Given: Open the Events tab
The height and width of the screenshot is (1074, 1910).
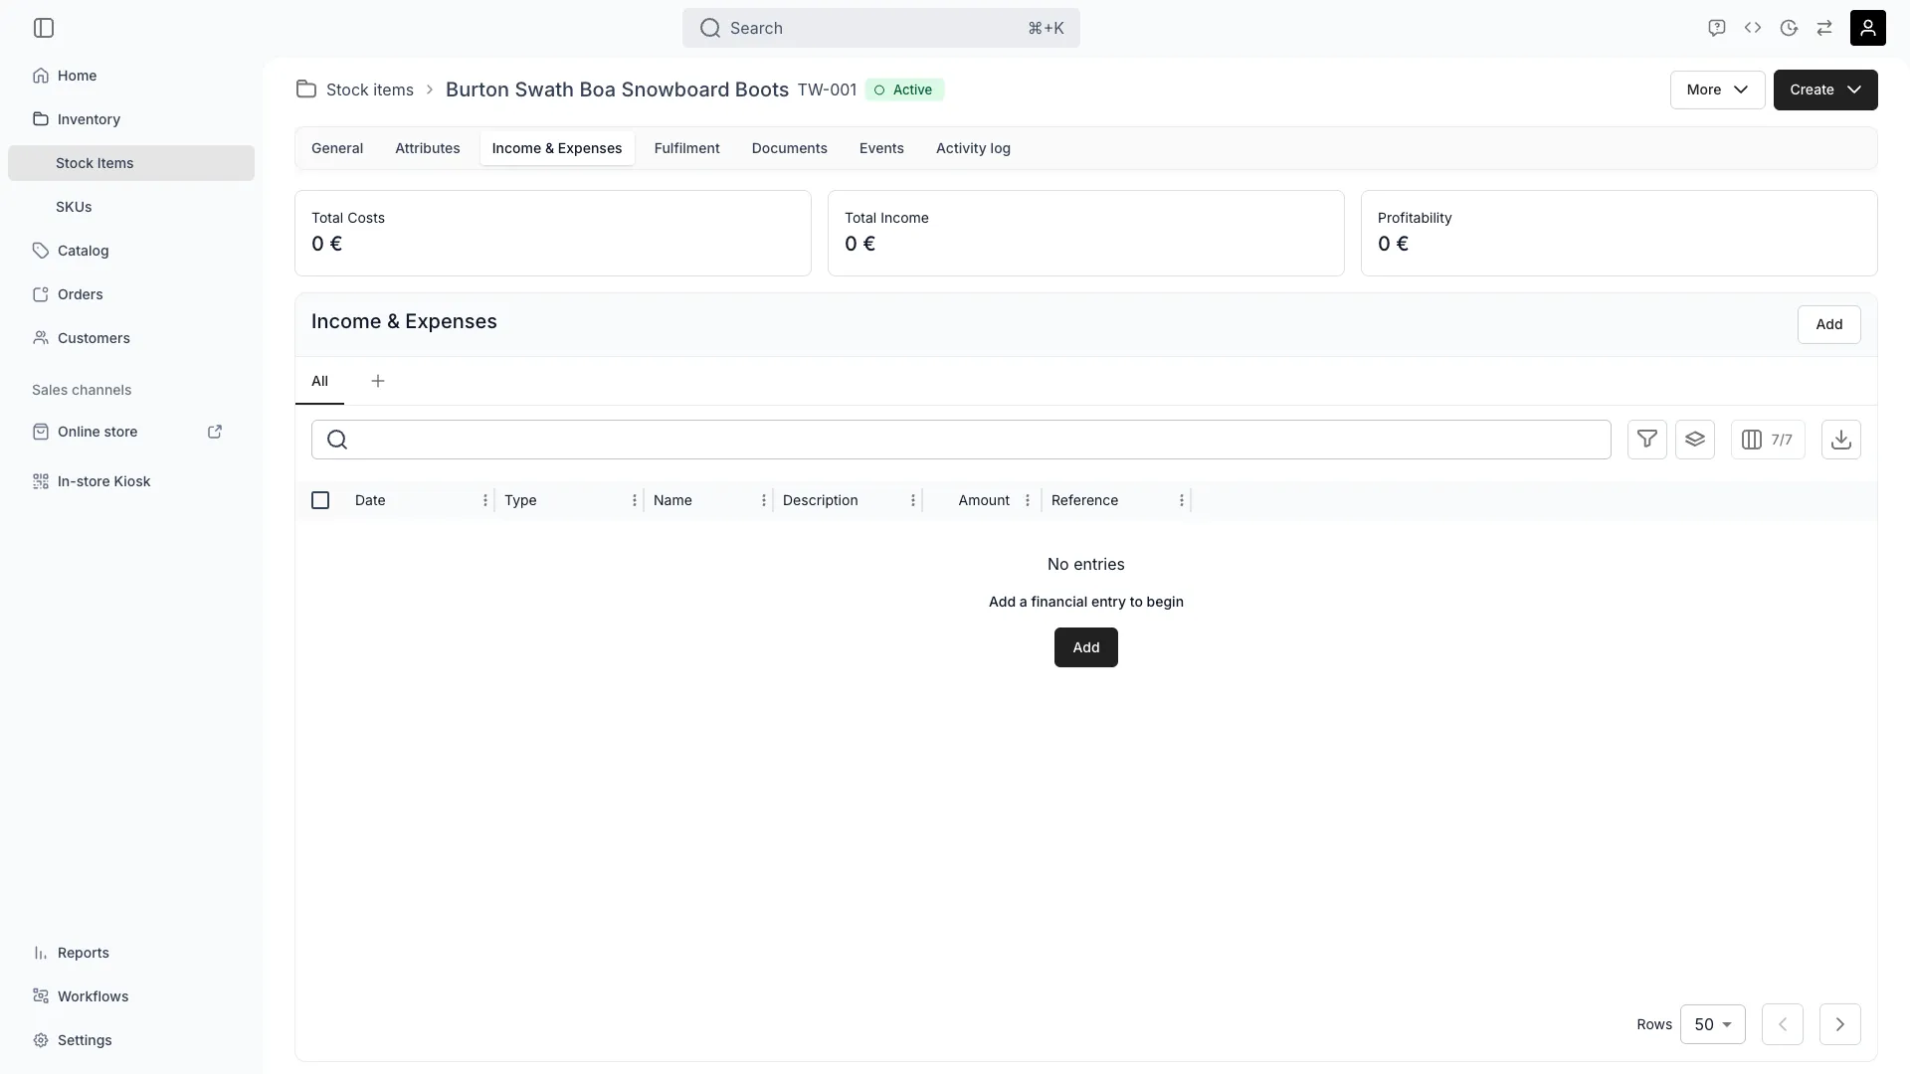Looking at the screenshot, I should pyautogui.click(x=881, y=148).
